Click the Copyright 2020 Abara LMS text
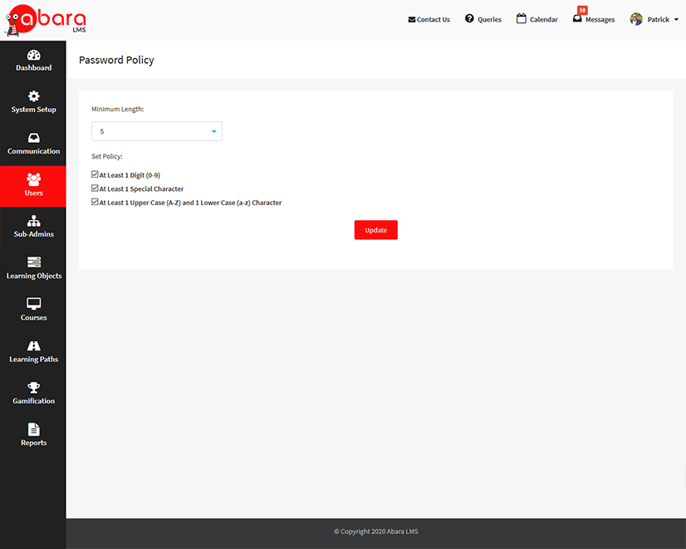 coord(376,532)
